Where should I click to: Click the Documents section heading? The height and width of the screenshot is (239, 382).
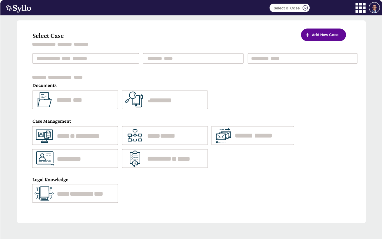[x=45, y=85]
